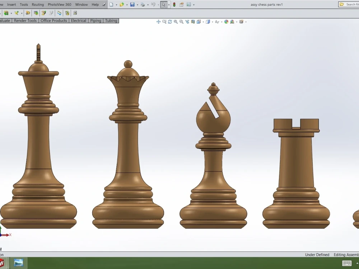The height and width of the screenshot is (269, 359).
Task: Open the Section View tool
Action: click(193, 22)
